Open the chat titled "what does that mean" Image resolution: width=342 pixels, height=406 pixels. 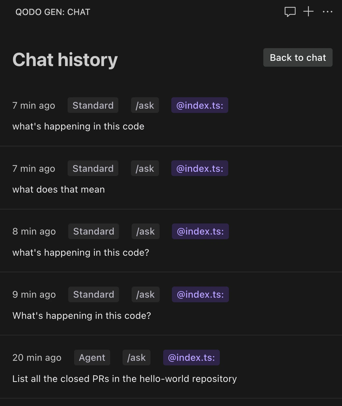tap(59, 189)
